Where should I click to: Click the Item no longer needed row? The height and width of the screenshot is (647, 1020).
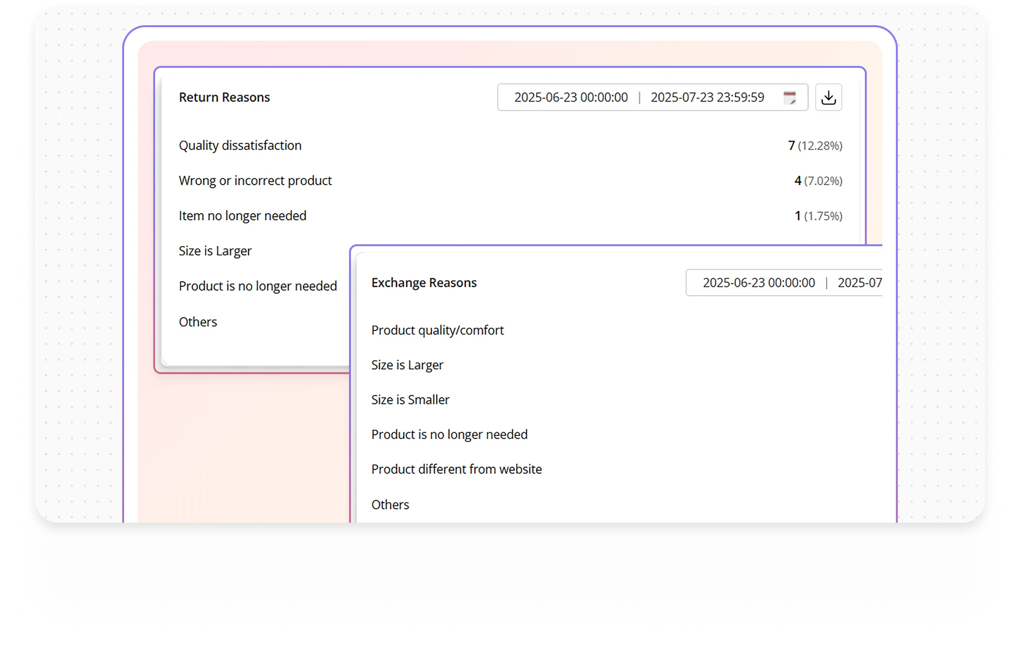[242, 215]
